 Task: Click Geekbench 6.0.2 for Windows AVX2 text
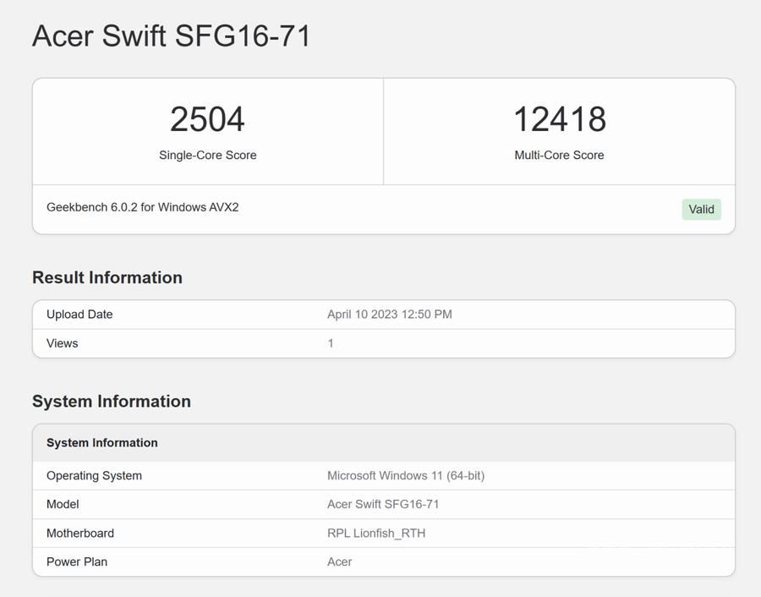click(x=142, y=207)
